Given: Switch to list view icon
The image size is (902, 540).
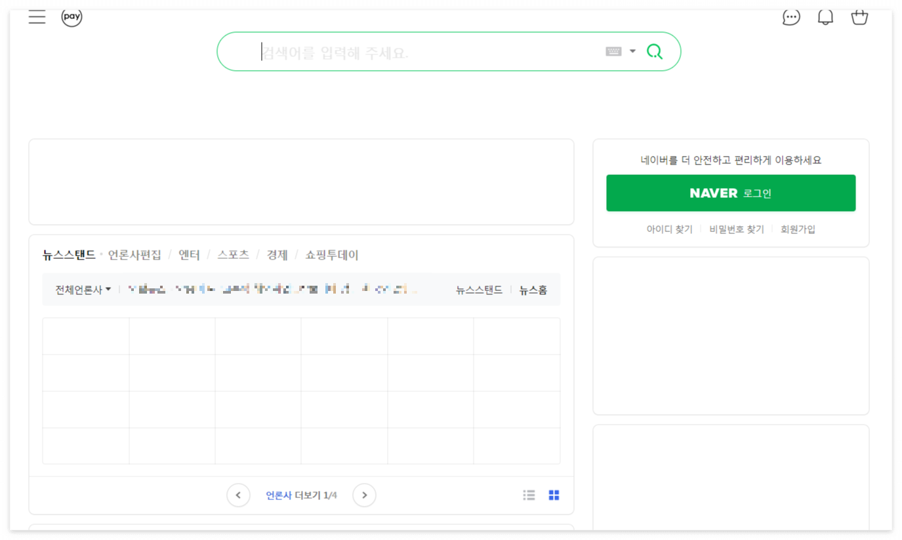Looking at the screenshot, I should point(529,495).
